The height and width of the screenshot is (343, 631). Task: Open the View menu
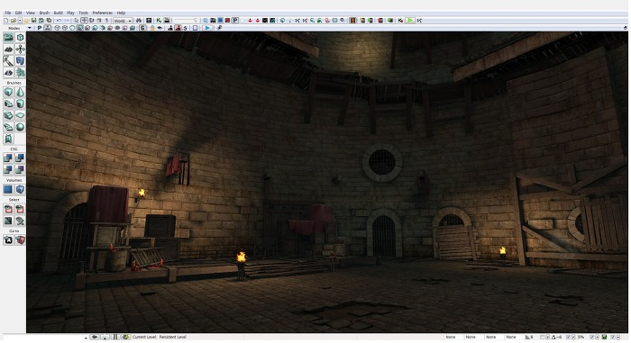[x=30, y=13]
